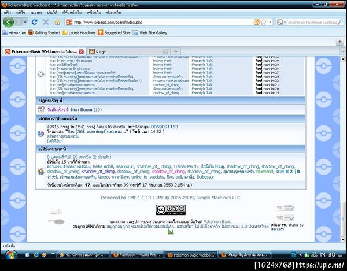Open the Simple Machines LLC copyright link
The width and height of the screenshot is (347, 271).
click(197, 198)
